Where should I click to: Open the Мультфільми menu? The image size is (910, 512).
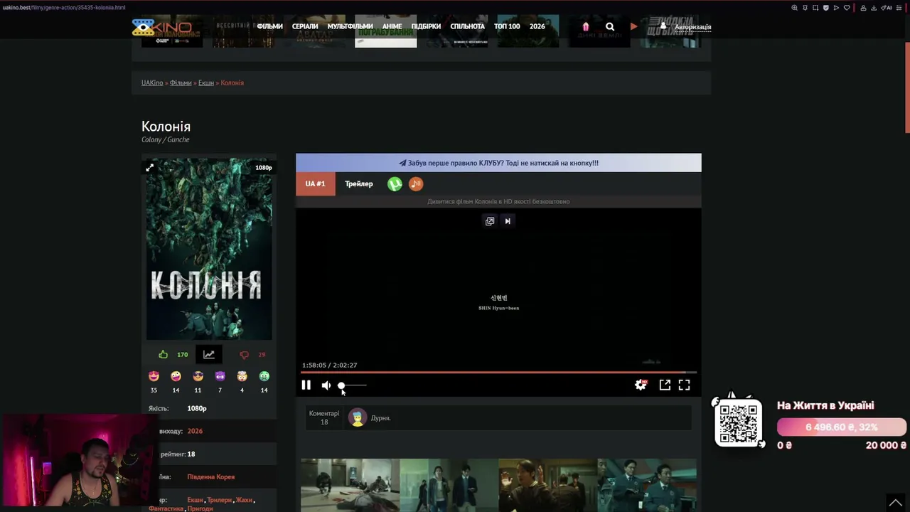pos(350,26)
